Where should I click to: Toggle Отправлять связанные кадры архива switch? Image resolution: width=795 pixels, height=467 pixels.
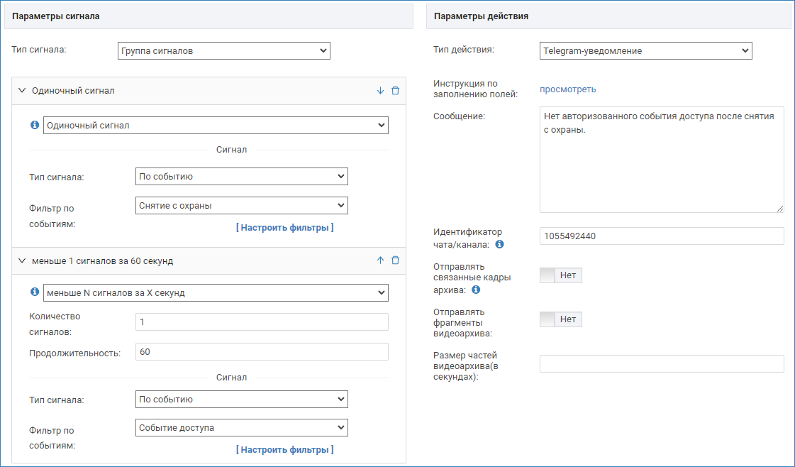[561, 275]
